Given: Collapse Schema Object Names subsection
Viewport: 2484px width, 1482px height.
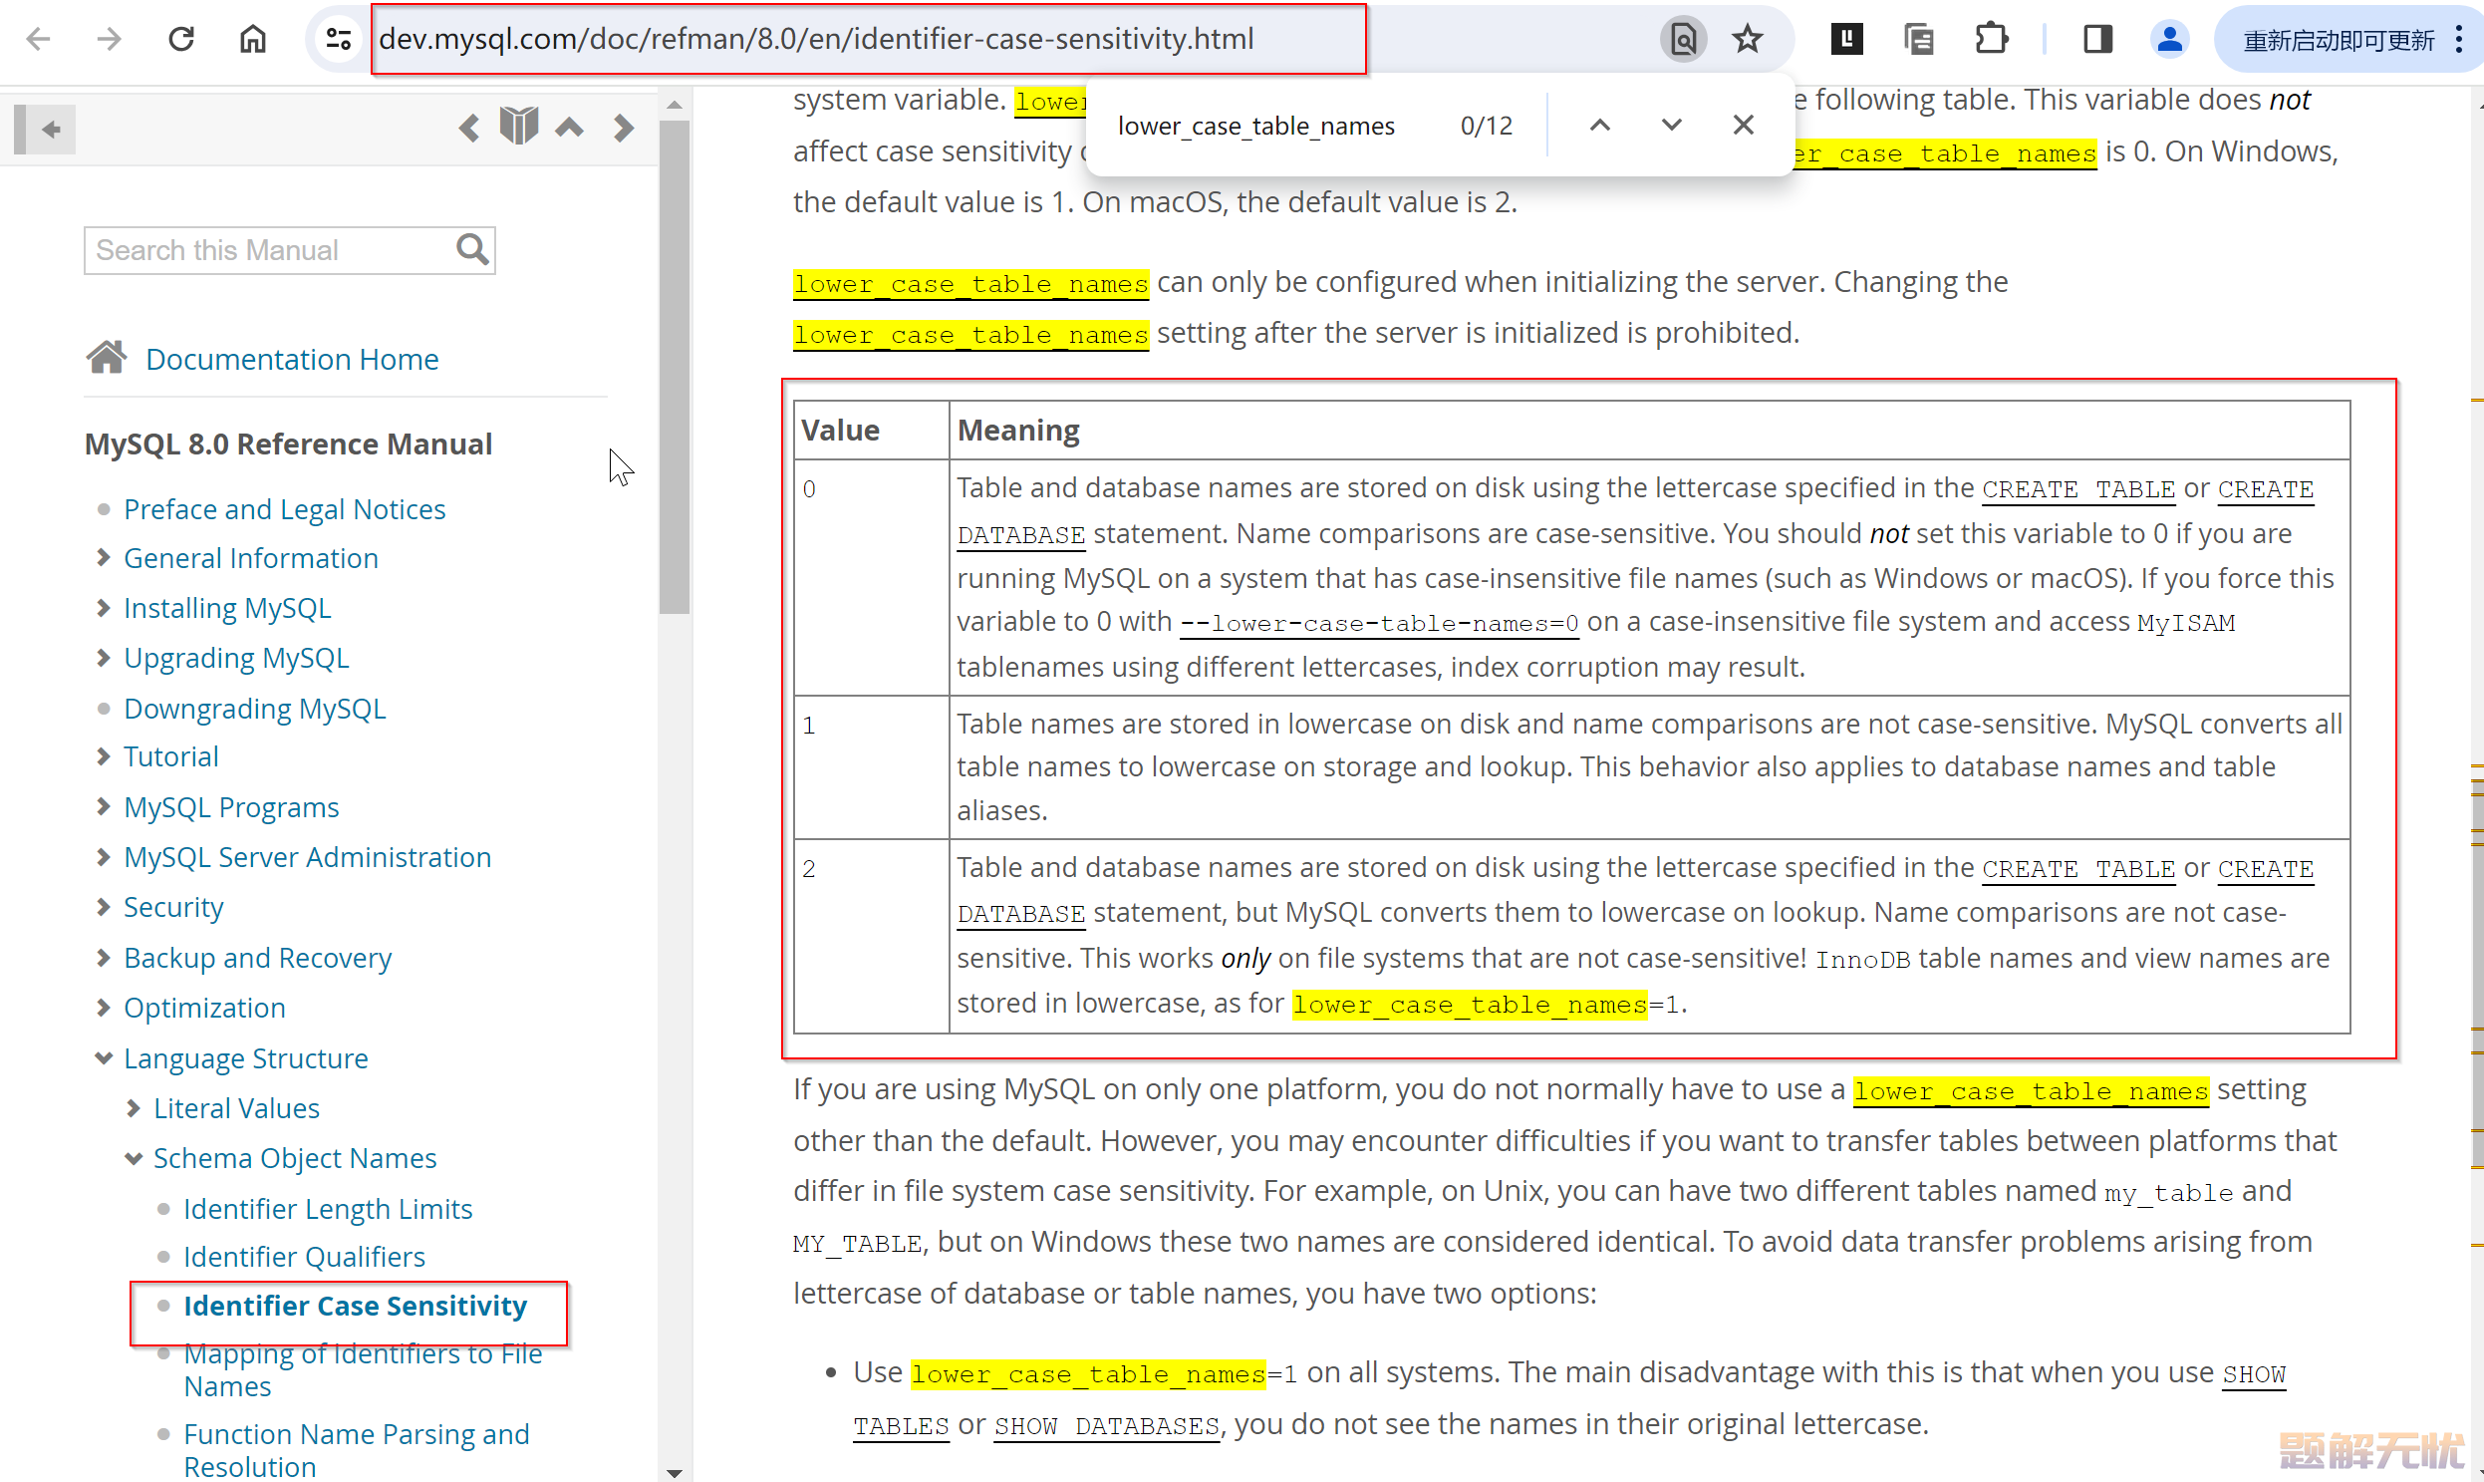Looking at the screenshot, I should (134, 1157).
